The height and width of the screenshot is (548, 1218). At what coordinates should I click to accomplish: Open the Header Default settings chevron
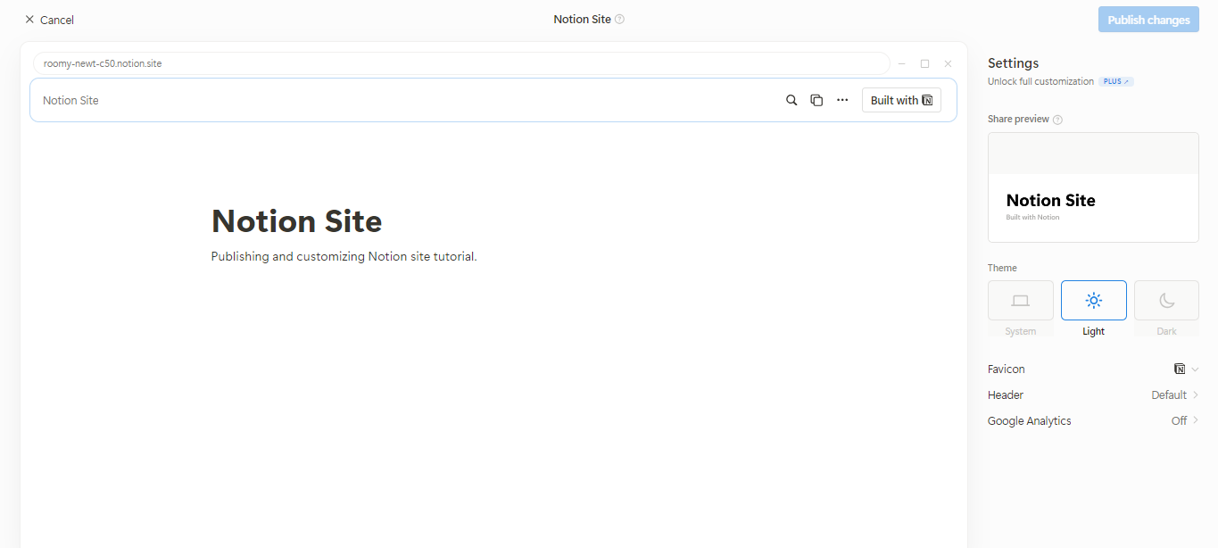tap(1196, 394)
